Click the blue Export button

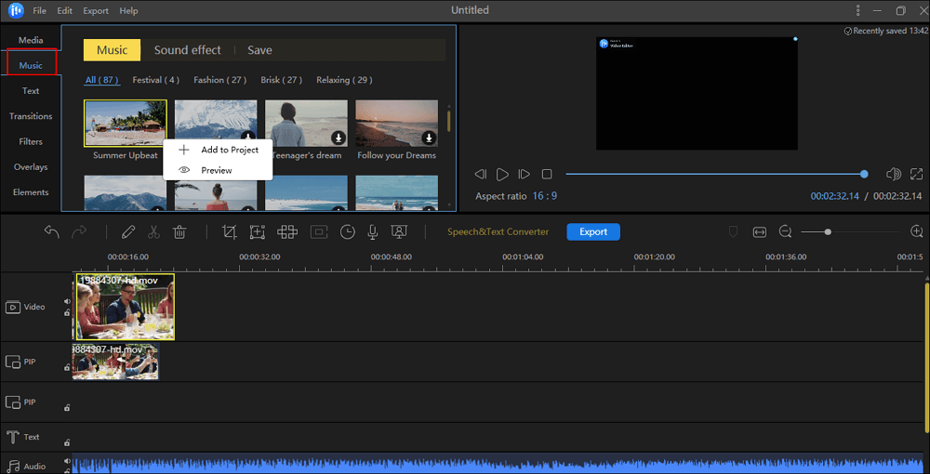(592, 231)
